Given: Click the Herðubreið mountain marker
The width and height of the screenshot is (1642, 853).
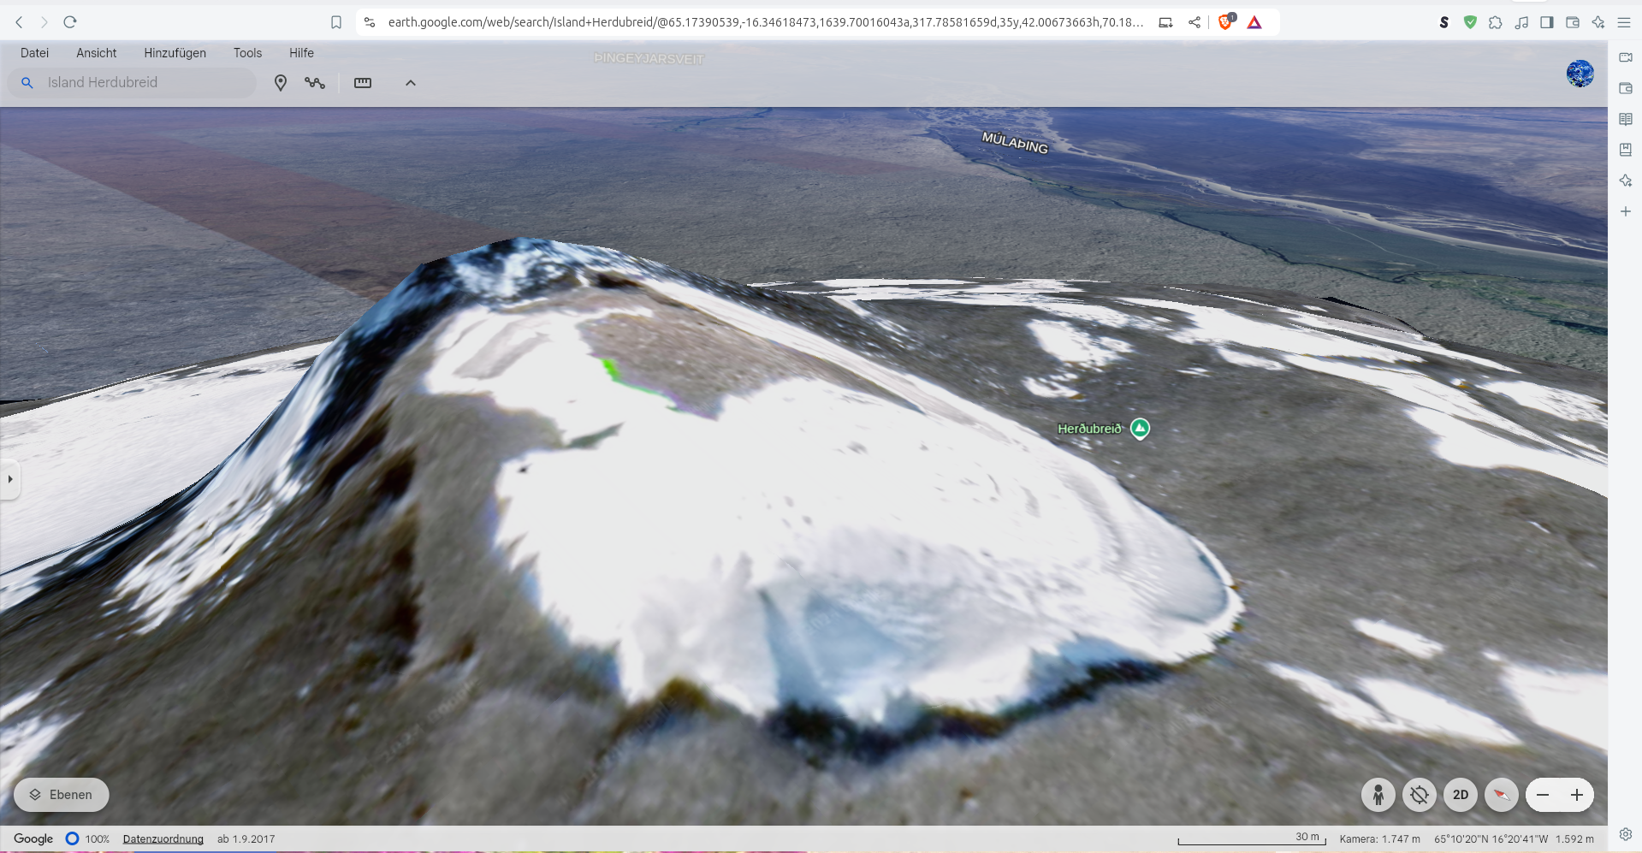Looking at the screenshot, I should coord(1140,428).
